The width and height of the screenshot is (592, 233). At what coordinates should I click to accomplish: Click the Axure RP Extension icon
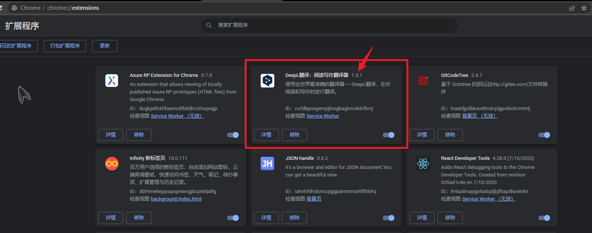(111, 81)
